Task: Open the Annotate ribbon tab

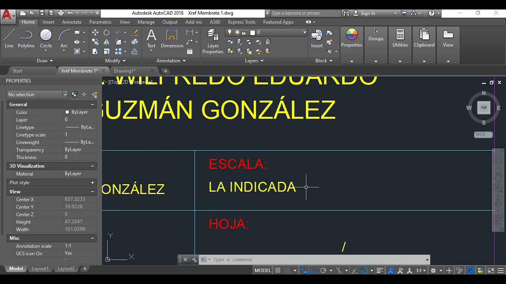Action: 72,22
